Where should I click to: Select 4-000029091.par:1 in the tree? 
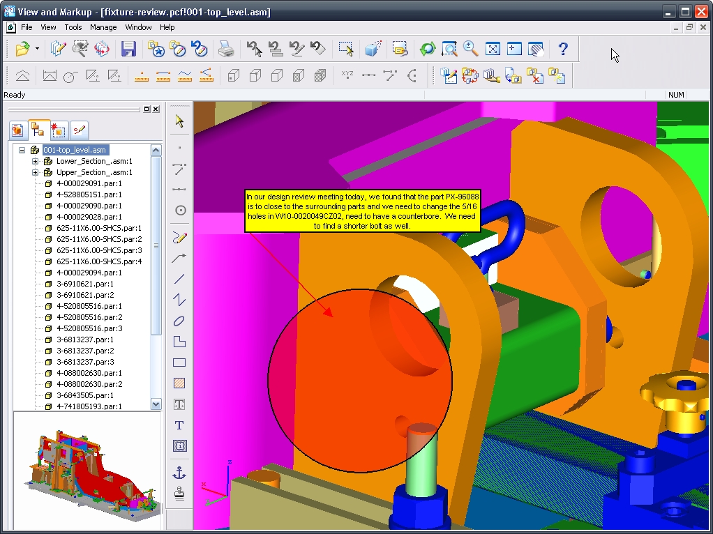pos(89,183)
